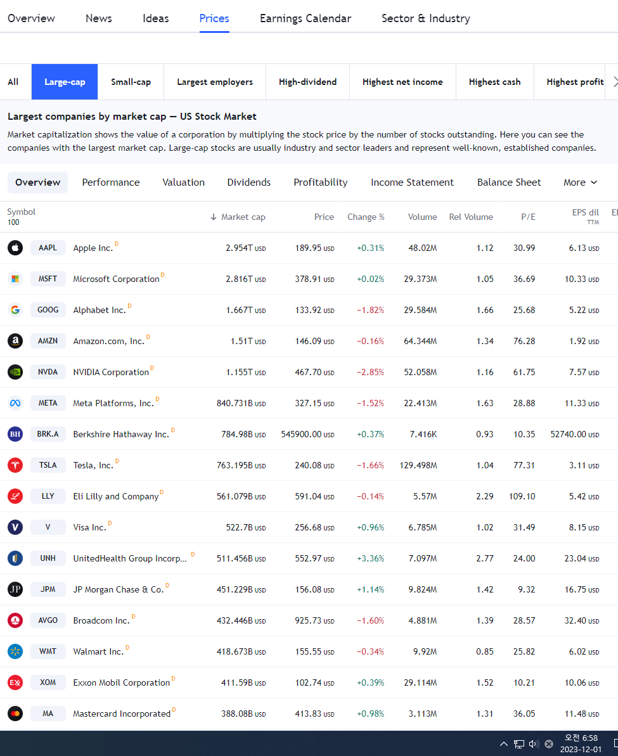This screenshot has height=756, width=618.
Task: Select the Highest cash filter
Action: click(495, 82)
